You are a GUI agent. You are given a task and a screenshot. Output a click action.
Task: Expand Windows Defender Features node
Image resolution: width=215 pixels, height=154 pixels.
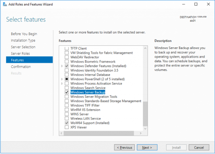point(62,66)
